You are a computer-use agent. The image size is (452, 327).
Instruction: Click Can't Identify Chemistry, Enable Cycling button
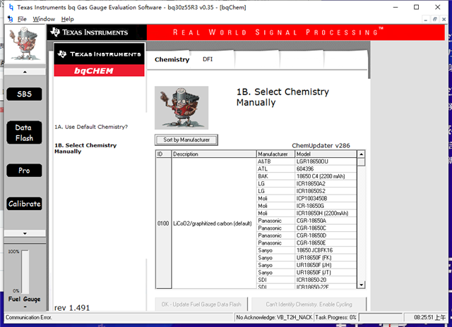309,304
